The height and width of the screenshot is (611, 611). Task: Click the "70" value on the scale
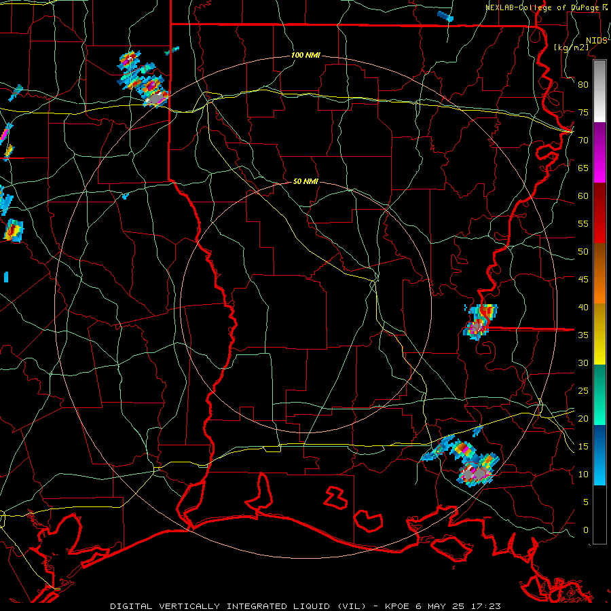pyautogui.click(x=583, y=141)
